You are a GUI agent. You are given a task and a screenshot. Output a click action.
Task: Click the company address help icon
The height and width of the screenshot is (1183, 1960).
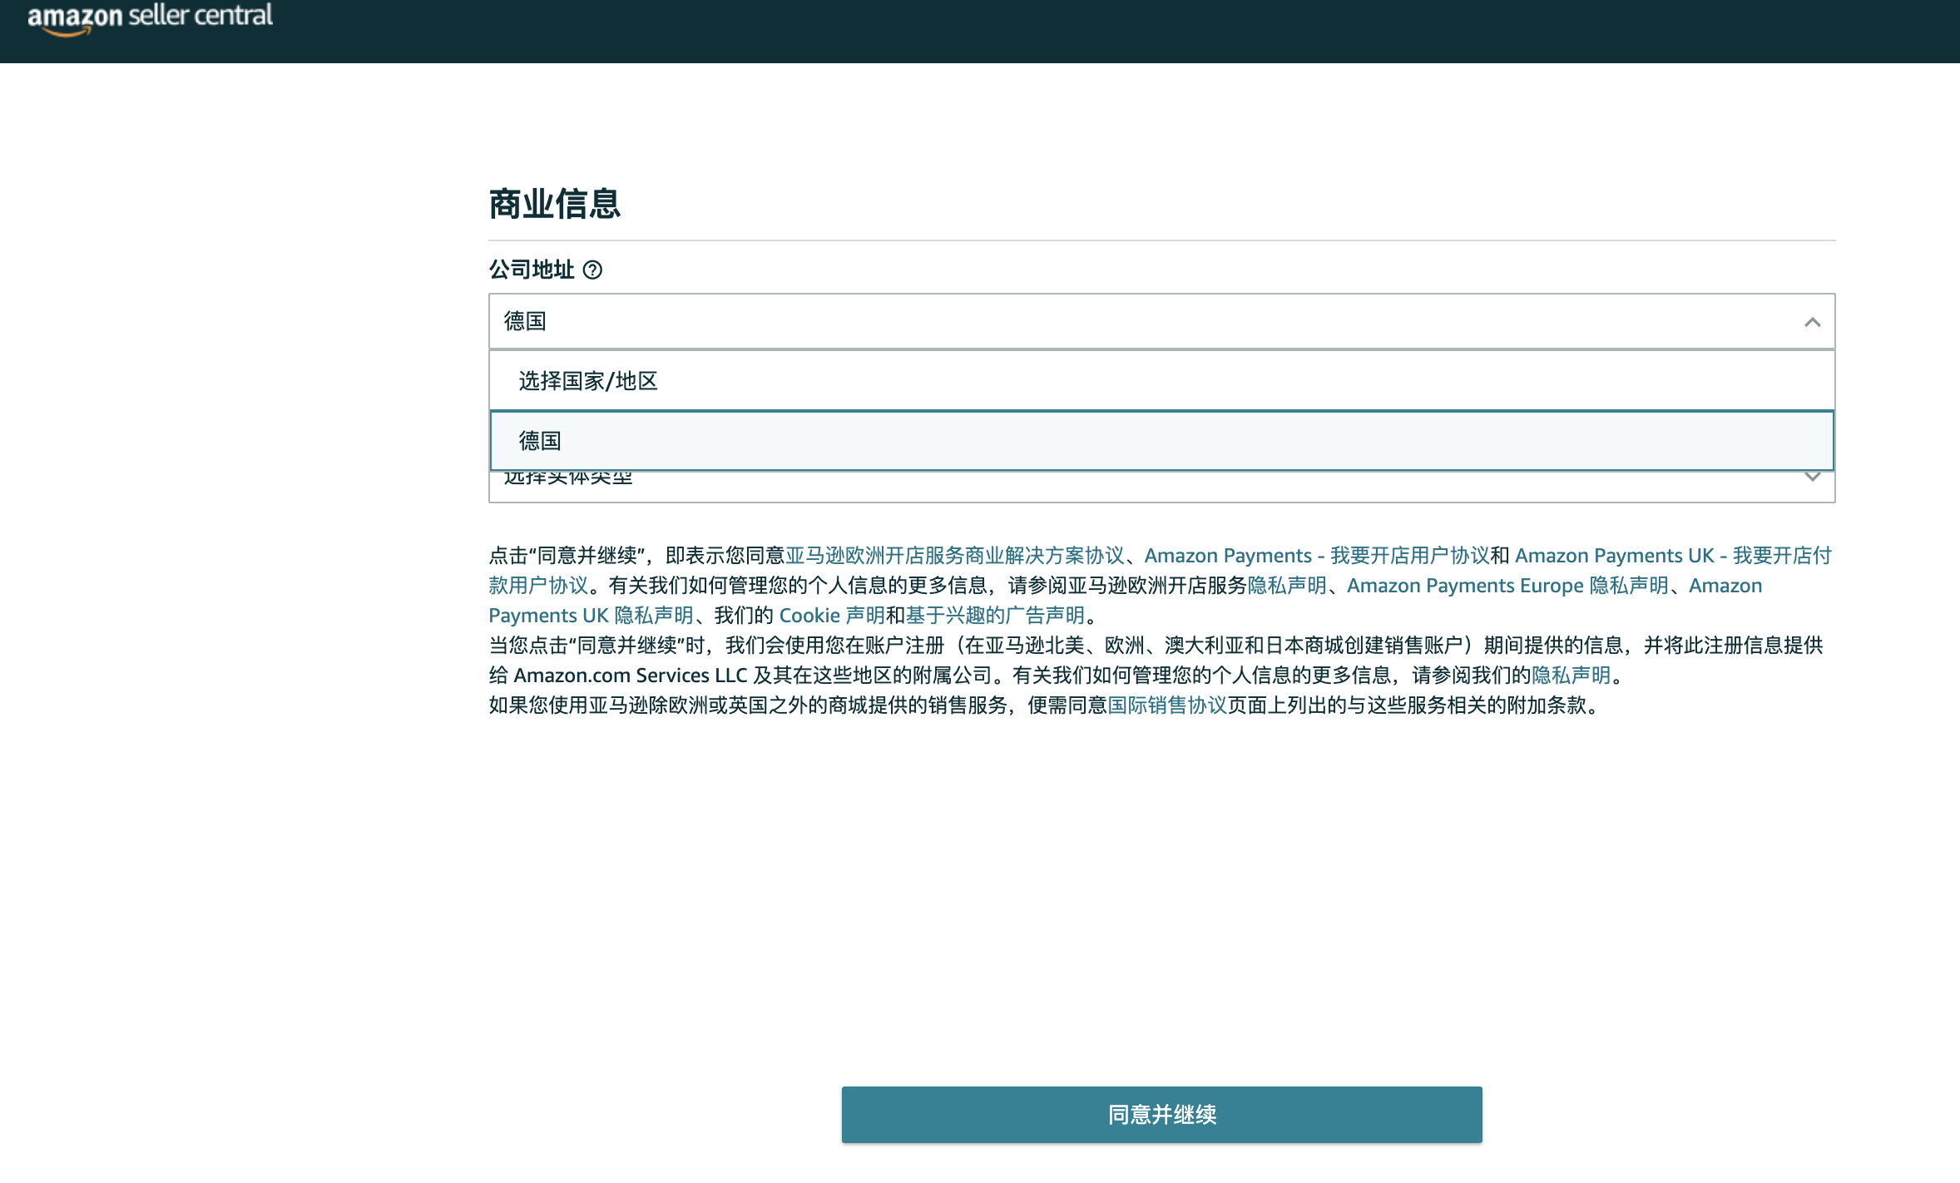[x=592, y=270]
